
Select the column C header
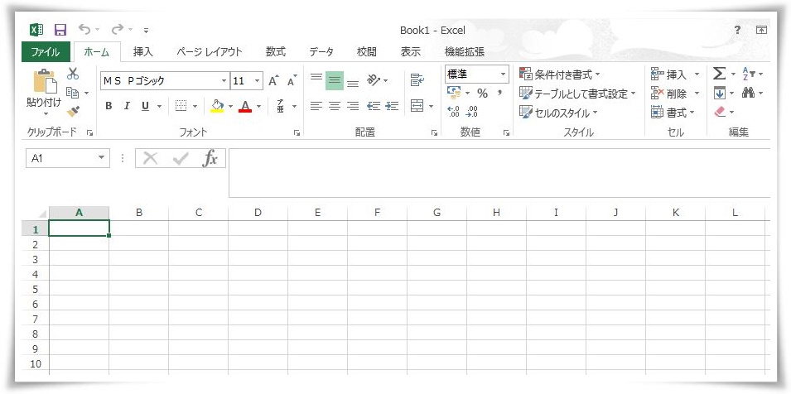click(198, 213)
